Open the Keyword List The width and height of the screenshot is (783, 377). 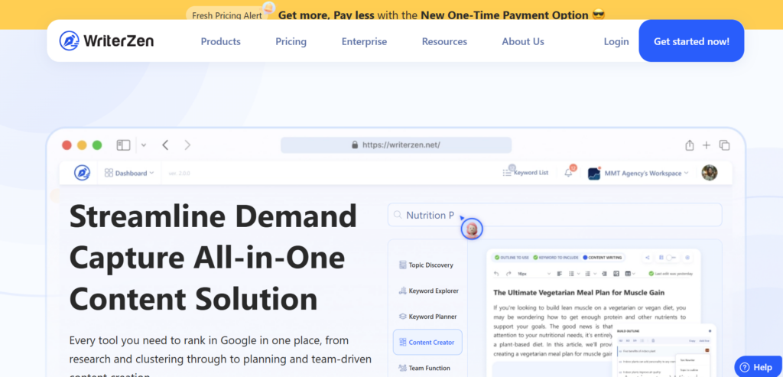point(525,173)
